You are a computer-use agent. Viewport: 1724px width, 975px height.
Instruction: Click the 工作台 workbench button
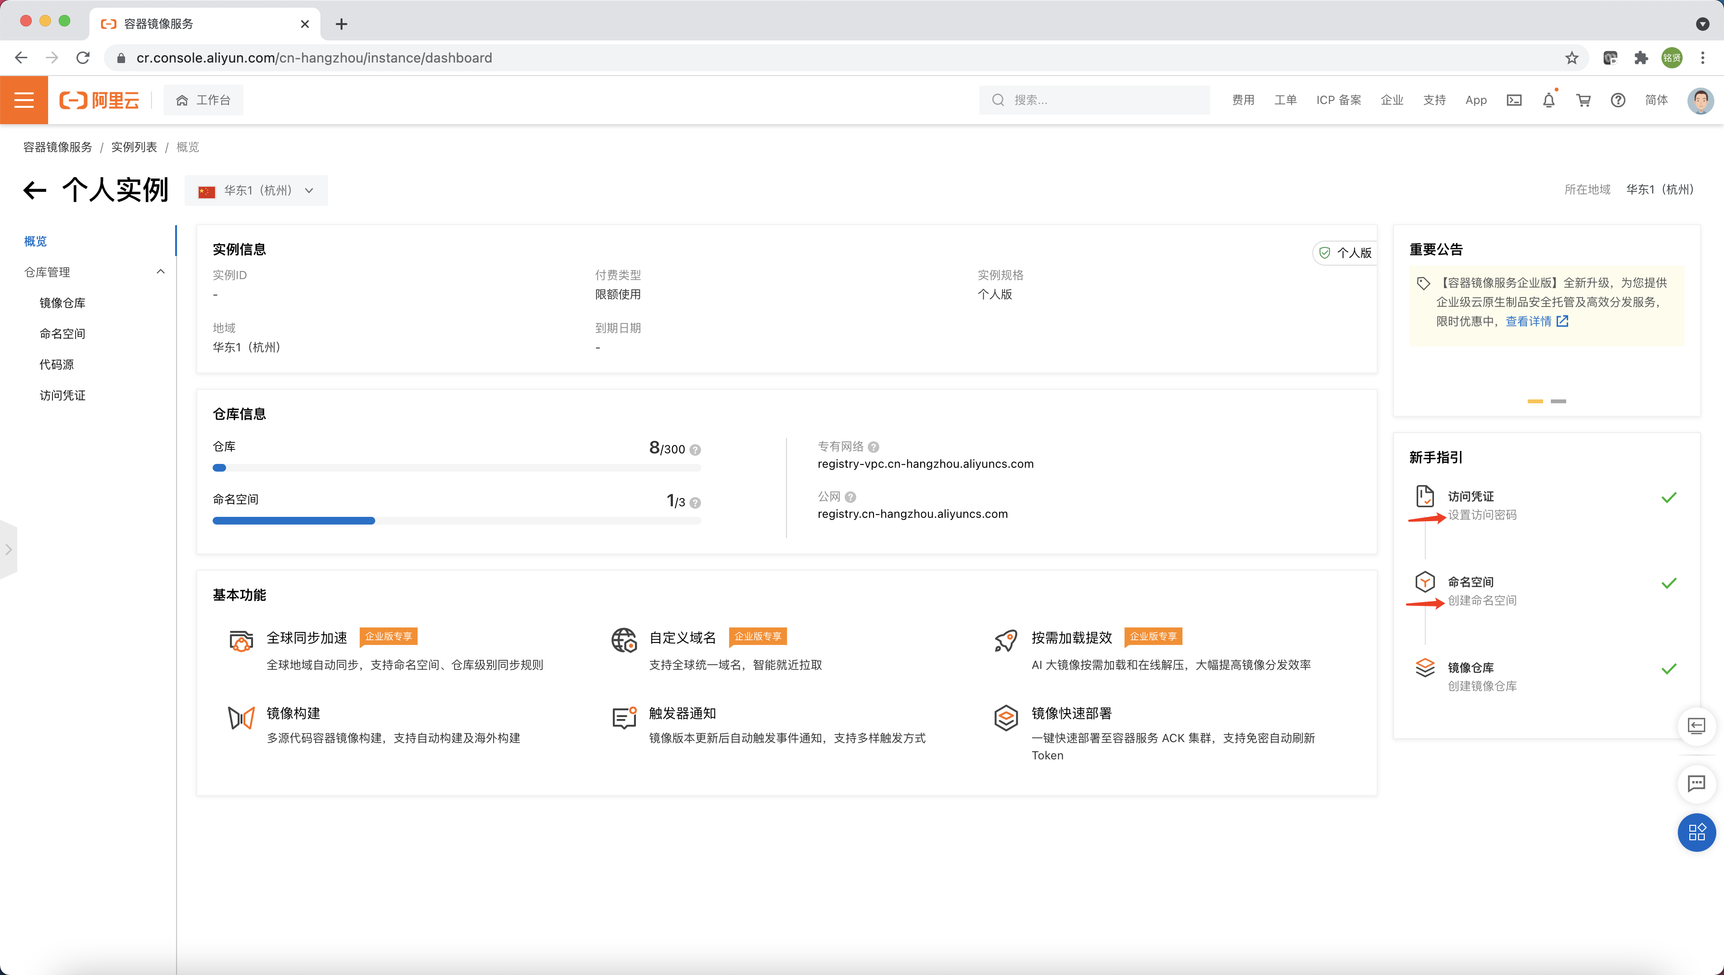(203, 100)
